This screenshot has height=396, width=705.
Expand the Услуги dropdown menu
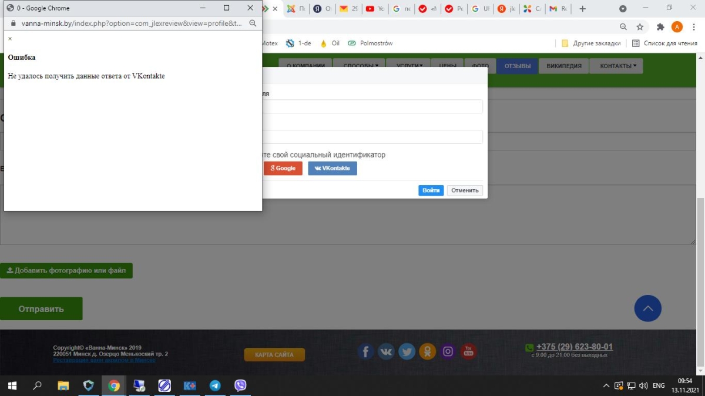409,66
